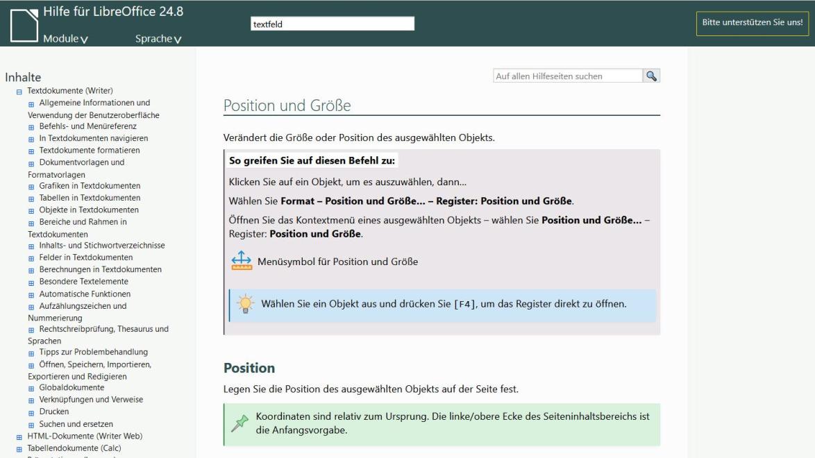Image resolution: width=815 pixels, height=458 pixels.
Task: Expand 'Tabellendokumente (Calc)' node
Action: (19, 449)
